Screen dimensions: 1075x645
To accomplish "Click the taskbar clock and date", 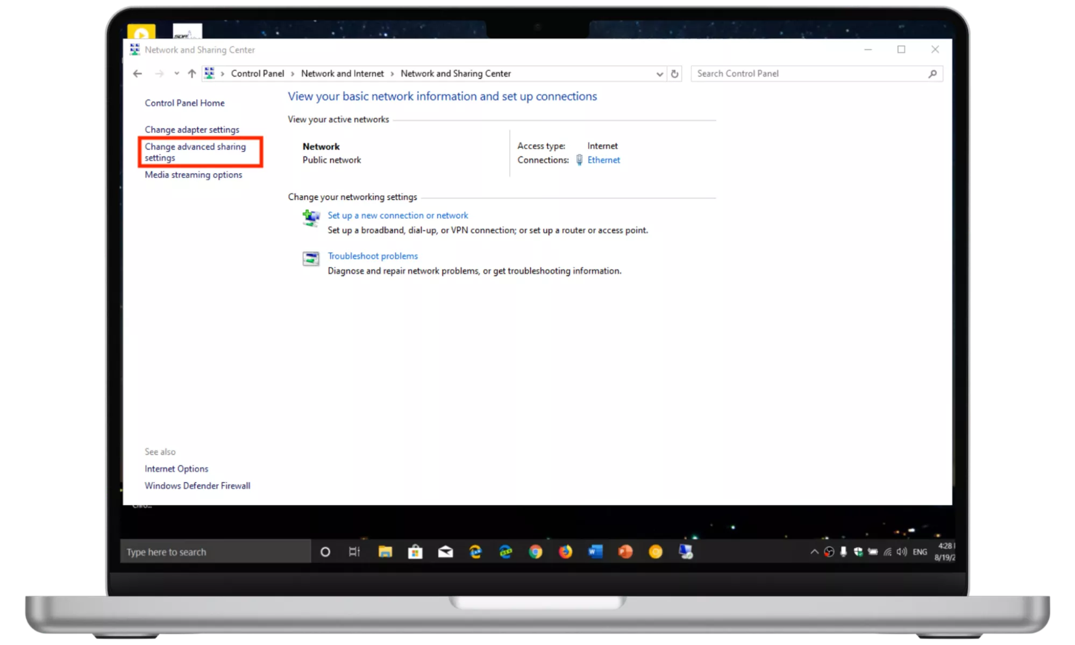I will click(945, 552).
